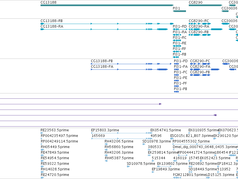
Task: Click the CG13188-PB protein label
Action: [x=102, y=61]
